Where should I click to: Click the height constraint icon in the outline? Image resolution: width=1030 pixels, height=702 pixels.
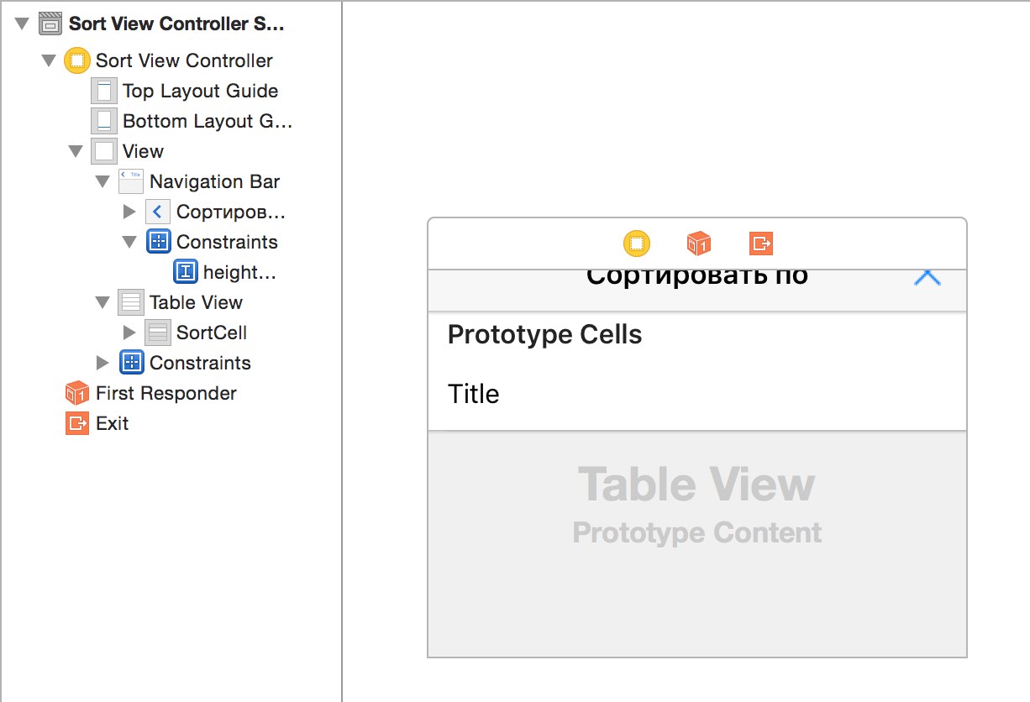coord(185,272)
